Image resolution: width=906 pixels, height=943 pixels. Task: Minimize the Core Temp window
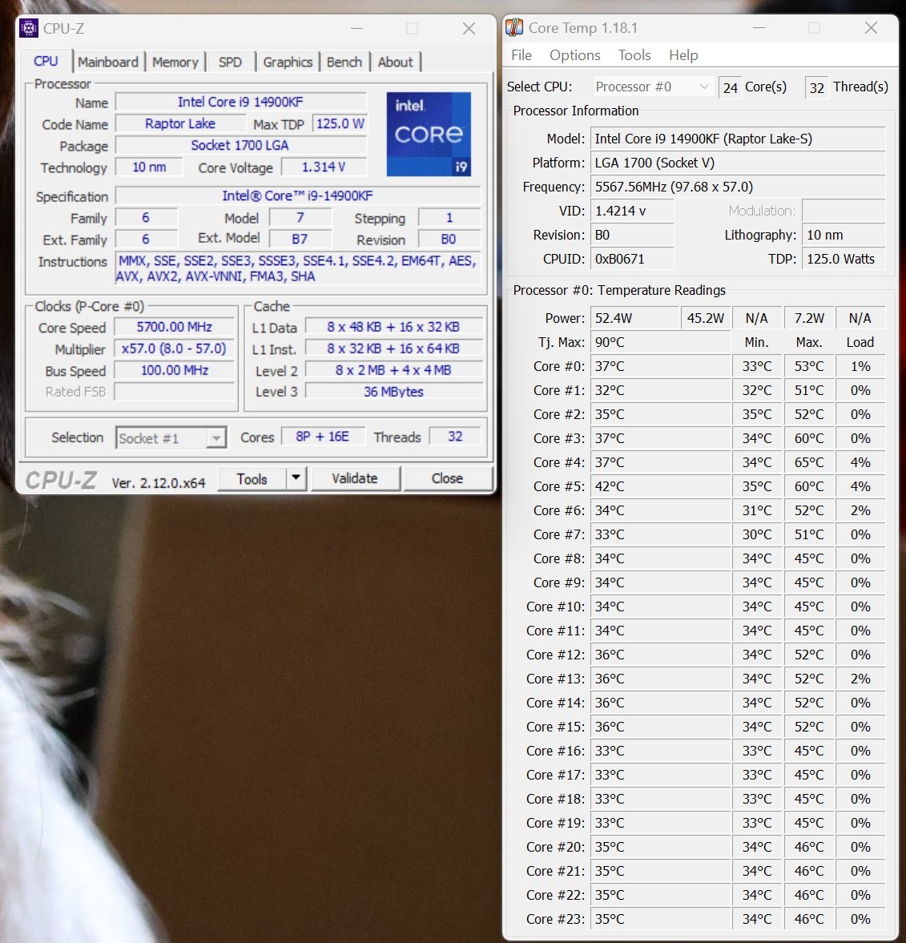759,28
